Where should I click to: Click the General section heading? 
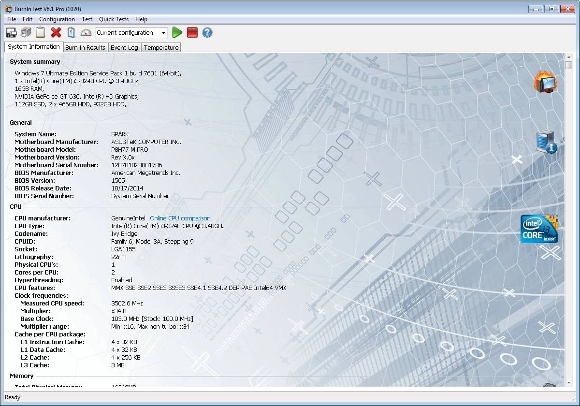tap(21, 123)
